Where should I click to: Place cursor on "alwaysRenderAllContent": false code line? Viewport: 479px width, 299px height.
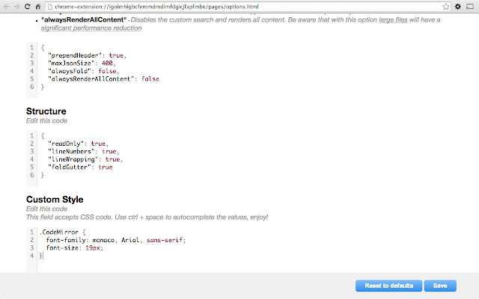coord(103,79)
